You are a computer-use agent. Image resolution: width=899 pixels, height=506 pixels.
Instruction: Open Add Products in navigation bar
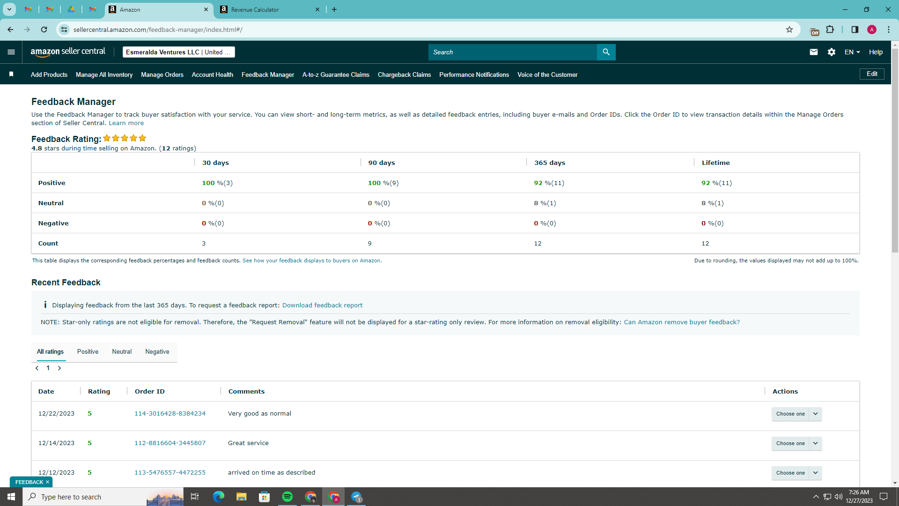pos(49,74)
